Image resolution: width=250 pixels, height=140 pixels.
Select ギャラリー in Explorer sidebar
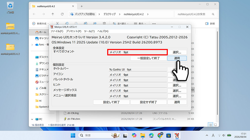click(42, 38)
